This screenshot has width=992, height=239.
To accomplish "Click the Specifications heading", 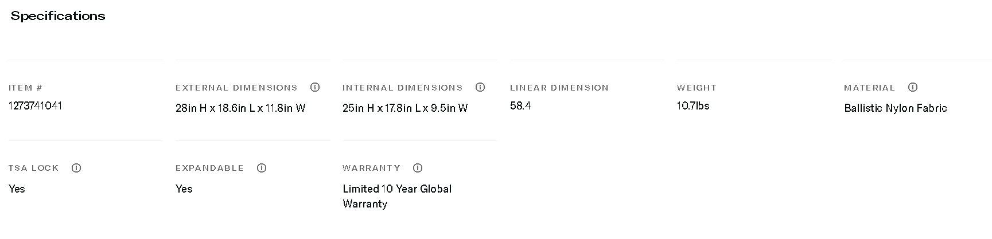I will tap(58, 16).
